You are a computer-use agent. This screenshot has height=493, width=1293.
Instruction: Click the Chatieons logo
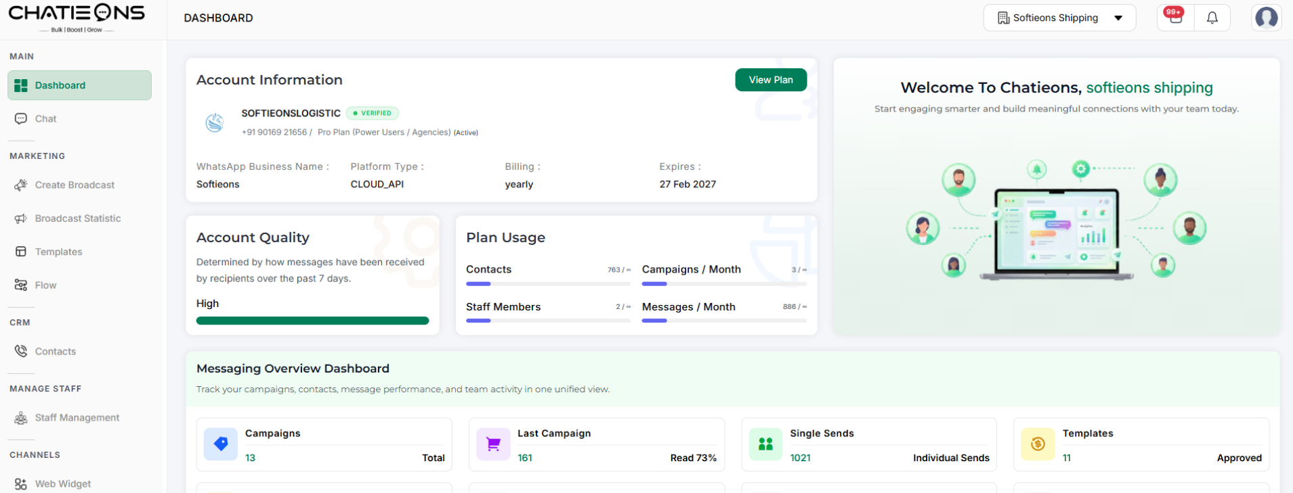tap(77, 18)
